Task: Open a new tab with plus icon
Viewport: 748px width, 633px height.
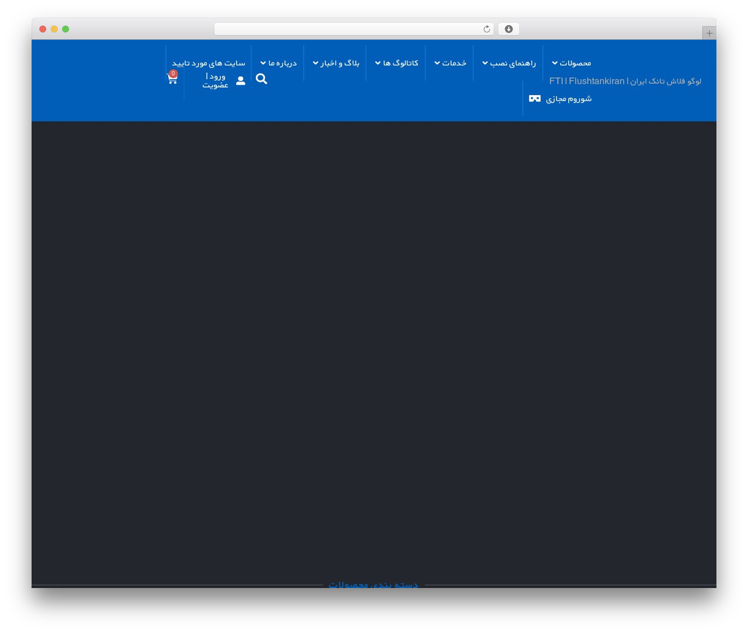Action: point(709,33)
